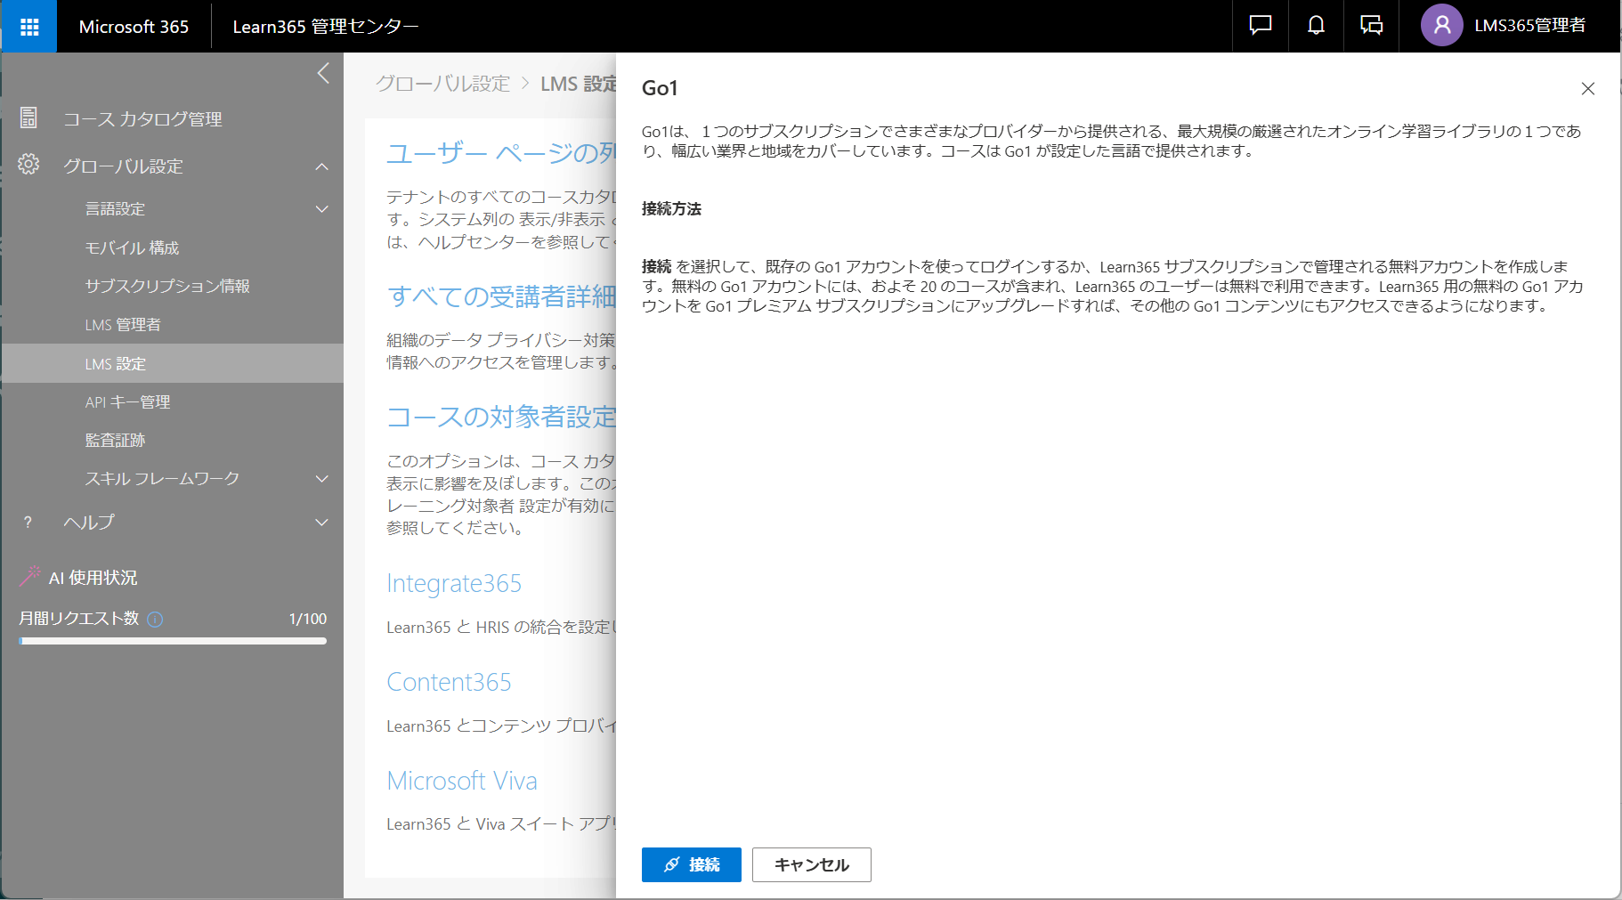Image resolution: width=1622 pixels, height=900 pixels.
Task: Open the LMS365管理者 profile avatar
Action: click(x=1442, y=26)
